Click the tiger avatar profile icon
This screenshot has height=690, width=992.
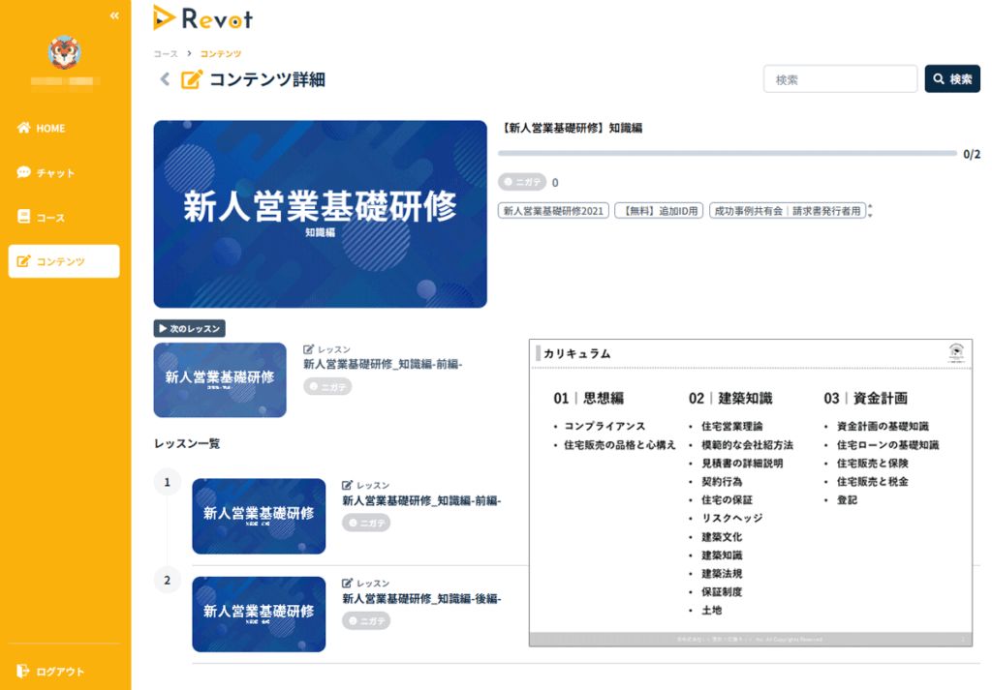[64, 52]
